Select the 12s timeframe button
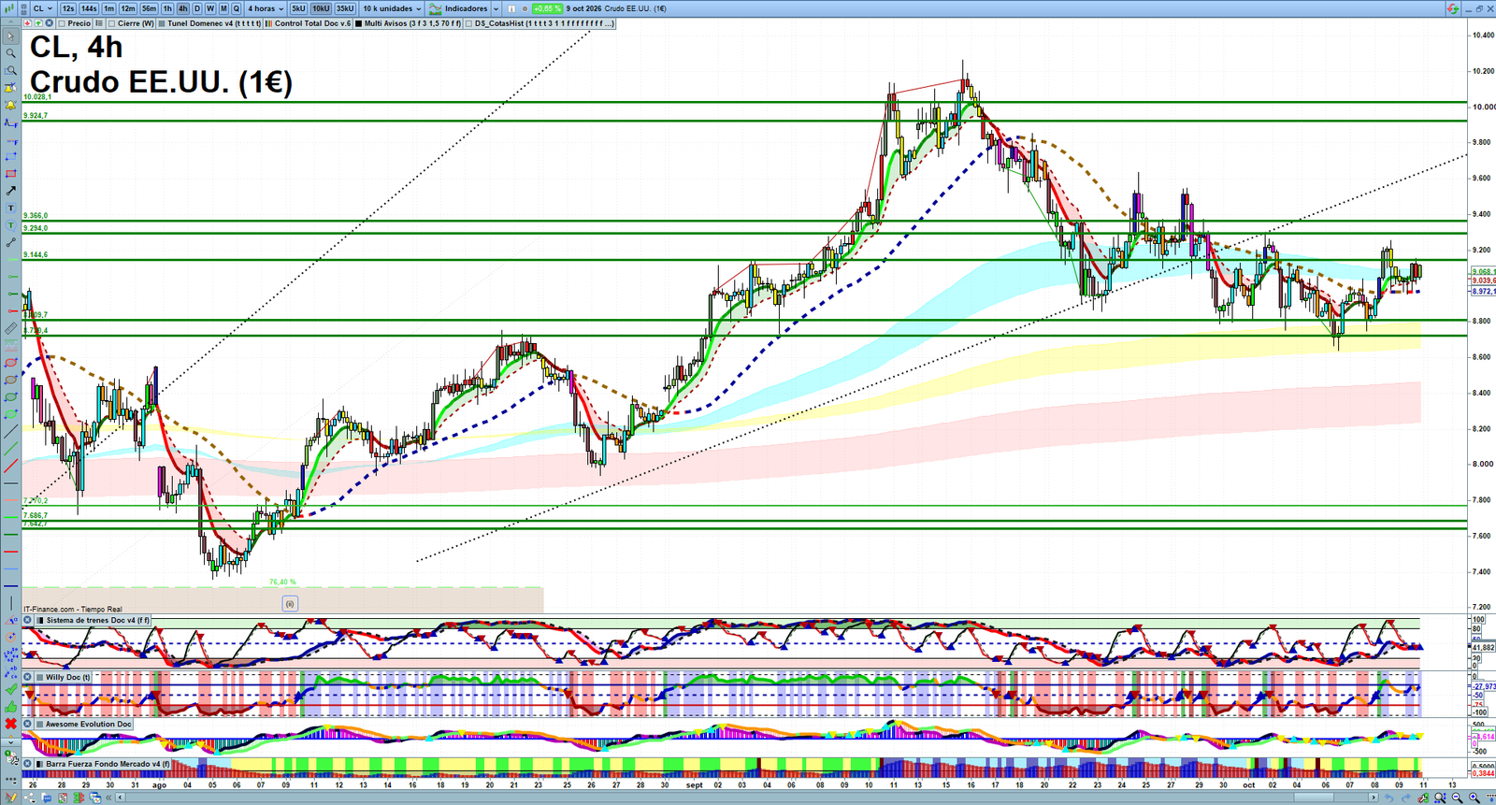 68,8
